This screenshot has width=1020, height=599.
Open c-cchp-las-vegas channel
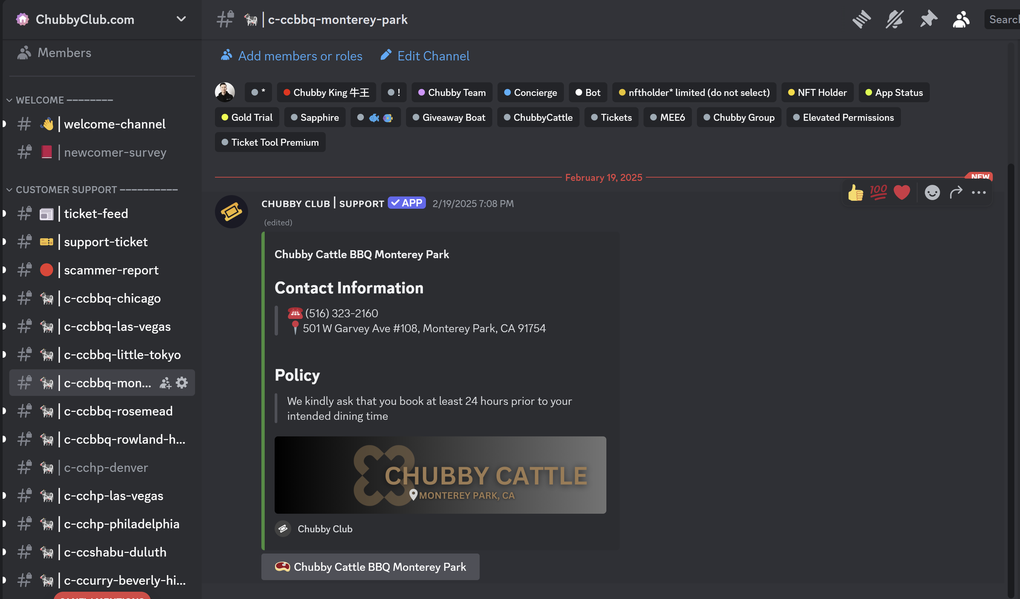102,496
